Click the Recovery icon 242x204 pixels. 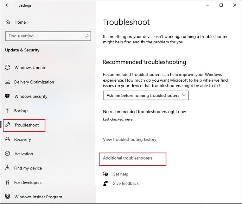pos(7,140)
